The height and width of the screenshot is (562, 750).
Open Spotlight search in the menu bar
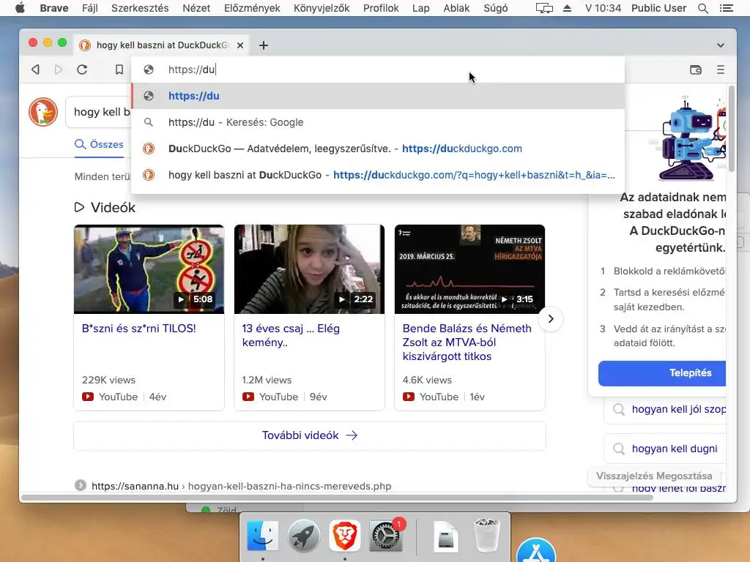(x=703, y=8)
